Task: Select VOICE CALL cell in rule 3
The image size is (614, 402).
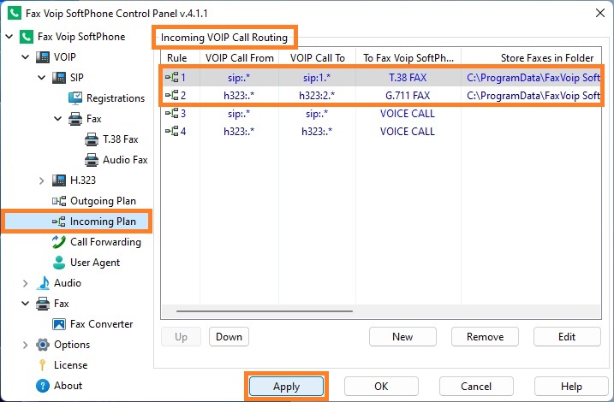Action: (x=408, y=114)
